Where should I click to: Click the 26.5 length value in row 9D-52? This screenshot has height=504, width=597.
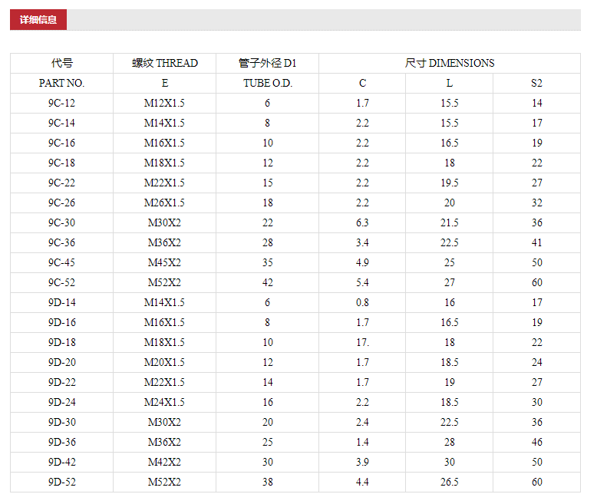(449, 482)
